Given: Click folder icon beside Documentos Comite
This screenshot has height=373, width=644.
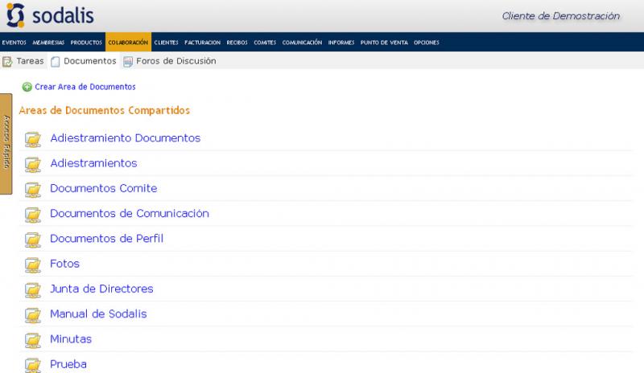Looking at the screenshot, I should (33, 190).
